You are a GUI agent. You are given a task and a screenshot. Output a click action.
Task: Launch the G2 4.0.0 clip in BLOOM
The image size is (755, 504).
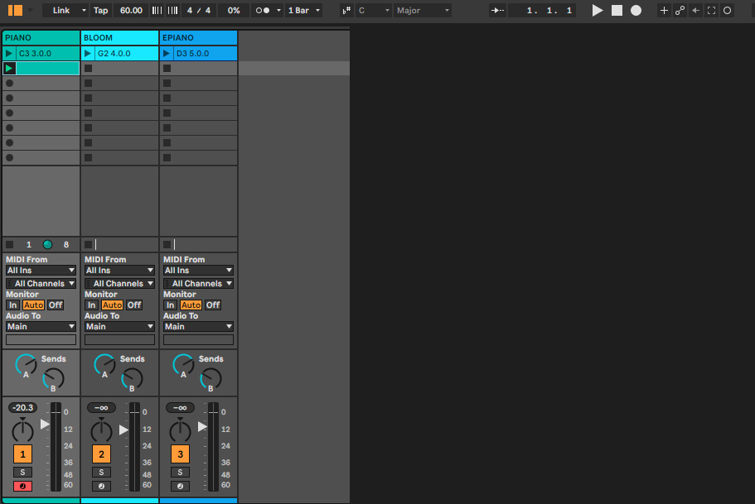point(88,54)
